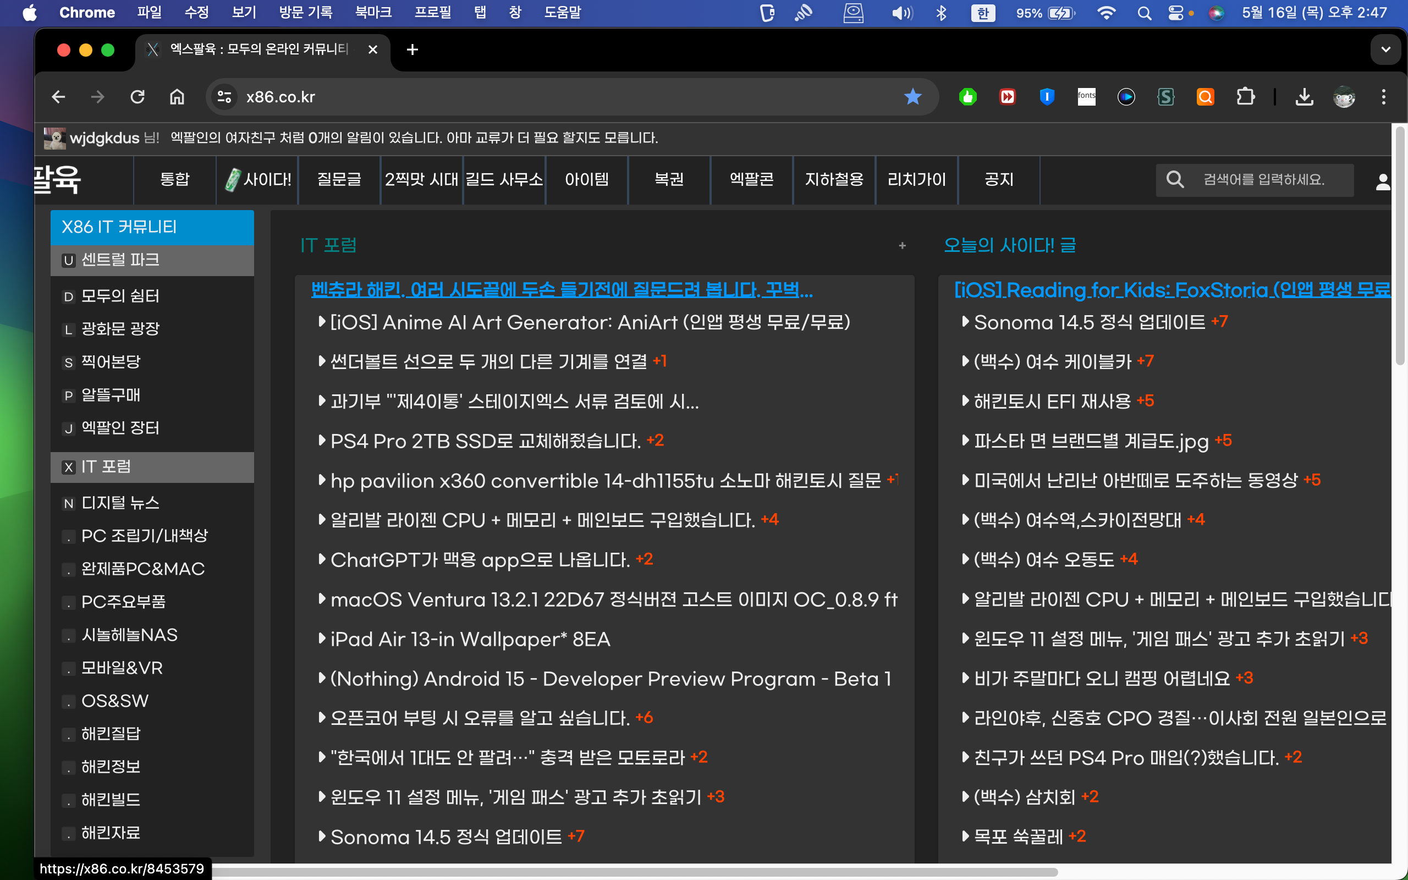
Task: Open the orange search extension icon
Action: click(1206, 97)
